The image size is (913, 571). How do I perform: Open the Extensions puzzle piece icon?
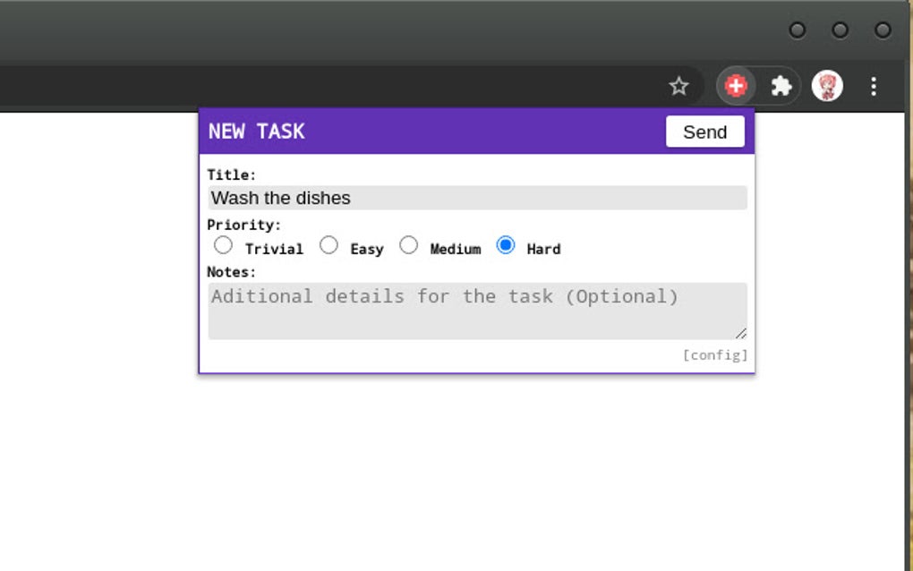[x=781, y=86]
